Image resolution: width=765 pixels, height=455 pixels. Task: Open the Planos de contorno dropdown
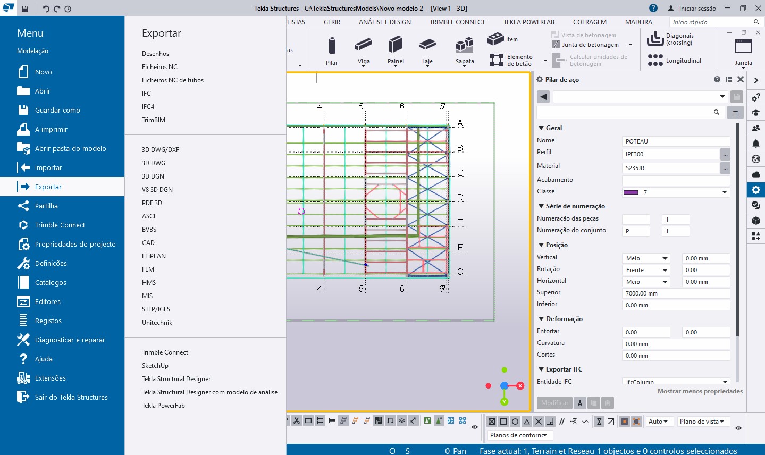(x=519, y=435)
